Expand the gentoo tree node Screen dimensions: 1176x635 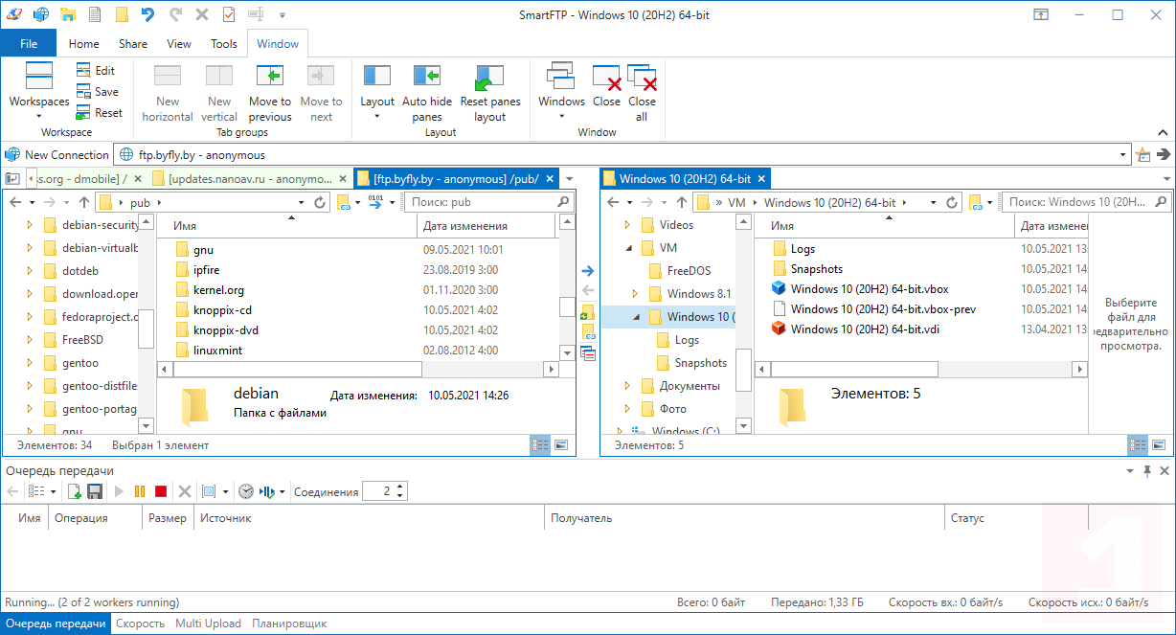click(x=30, y=363)
